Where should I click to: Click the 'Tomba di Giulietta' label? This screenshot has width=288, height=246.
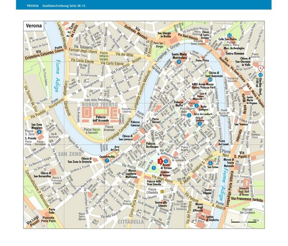point(212,218)
